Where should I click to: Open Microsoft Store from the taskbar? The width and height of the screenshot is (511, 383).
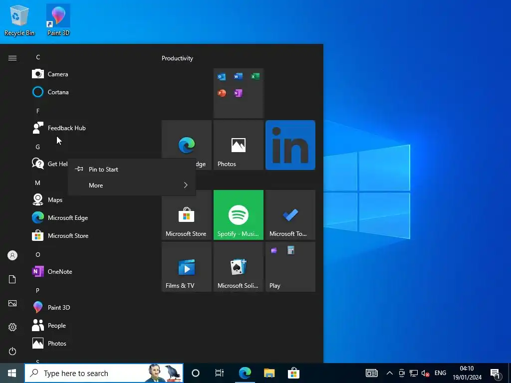[x=293, y=373]
